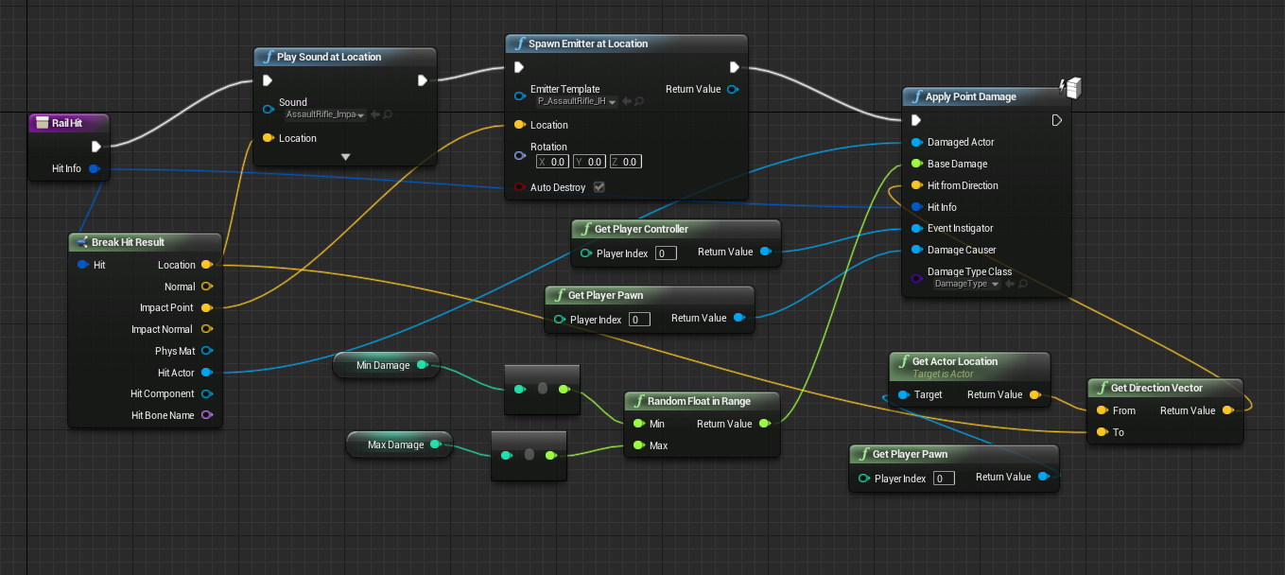Click the Player Index field on Get Player Controller
1285x575 pixels.
pos(665,253)
